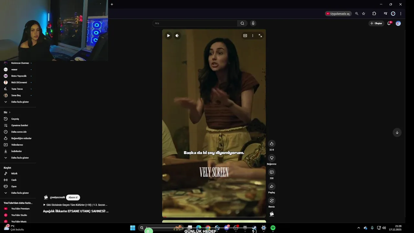Toggle closed captions on the Short
This screenshot has width=414, height=233.
245,36
